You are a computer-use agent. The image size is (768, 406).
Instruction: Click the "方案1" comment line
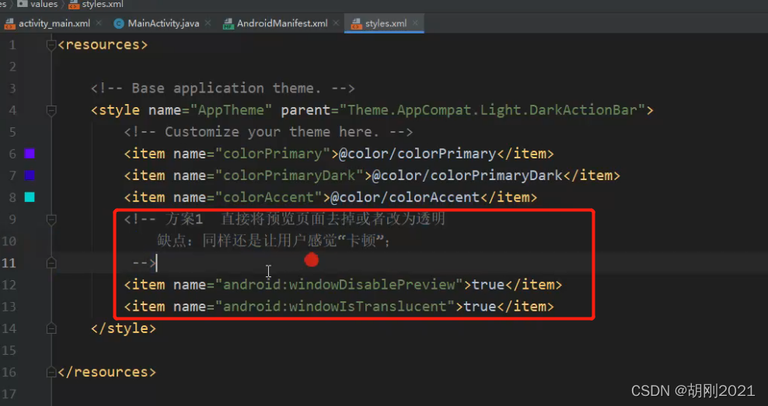(285, 219)
